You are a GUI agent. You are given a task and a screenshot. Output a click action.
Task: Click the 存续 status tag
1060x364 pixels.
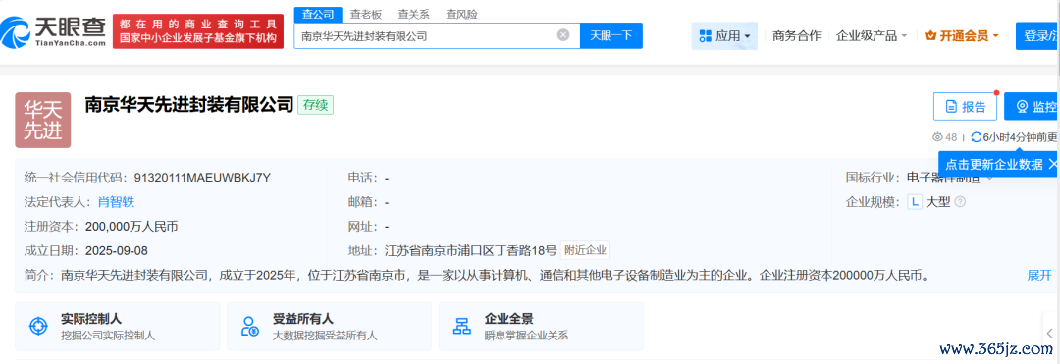click(x=315, y=105)
